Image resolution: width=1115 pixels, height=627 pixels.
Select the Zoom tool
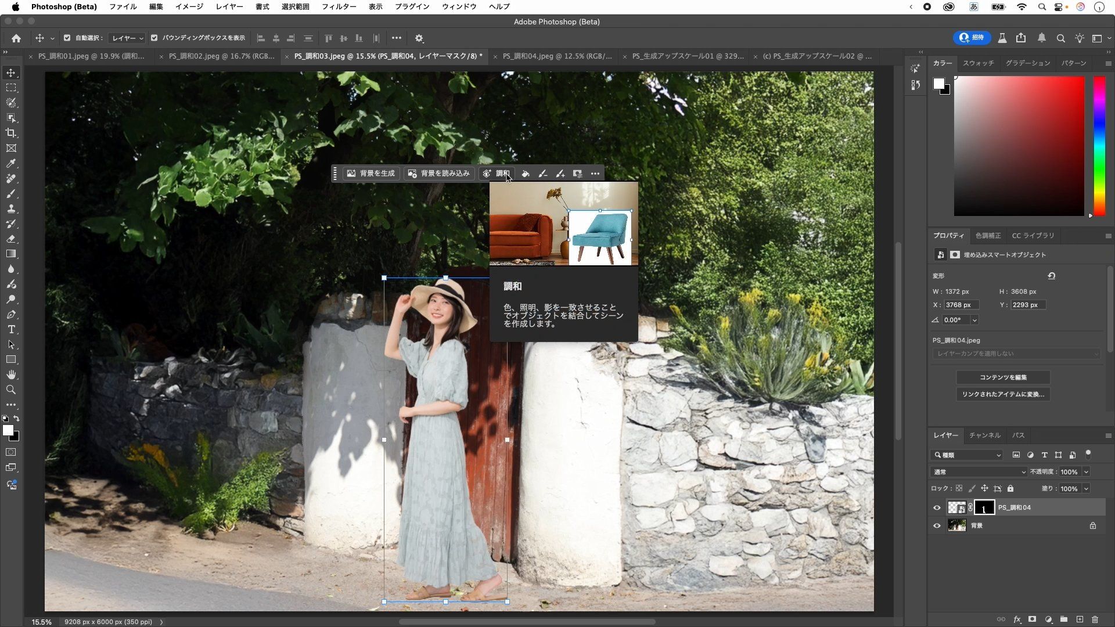tap(11, 390)
